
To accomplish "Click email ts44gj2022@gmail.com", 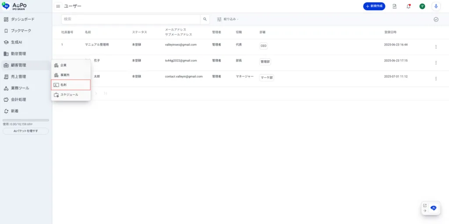I will tap(181, 61).
